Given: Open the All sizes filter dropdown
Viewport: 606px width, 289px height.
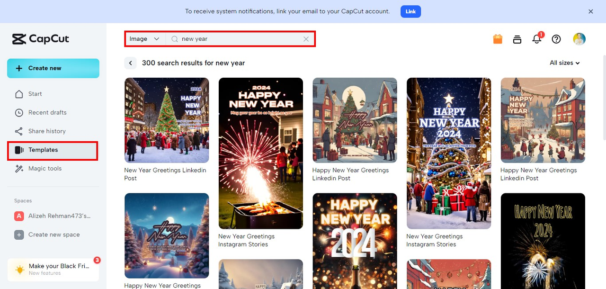Looking at the screenshot, I should coord(564,63).
